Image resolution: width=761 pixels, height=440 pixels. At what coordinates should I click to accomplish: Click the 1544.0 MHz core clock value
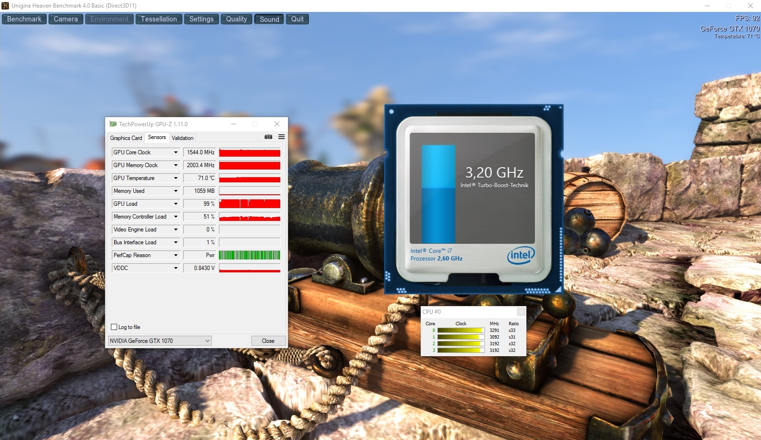tap(200, 152)
